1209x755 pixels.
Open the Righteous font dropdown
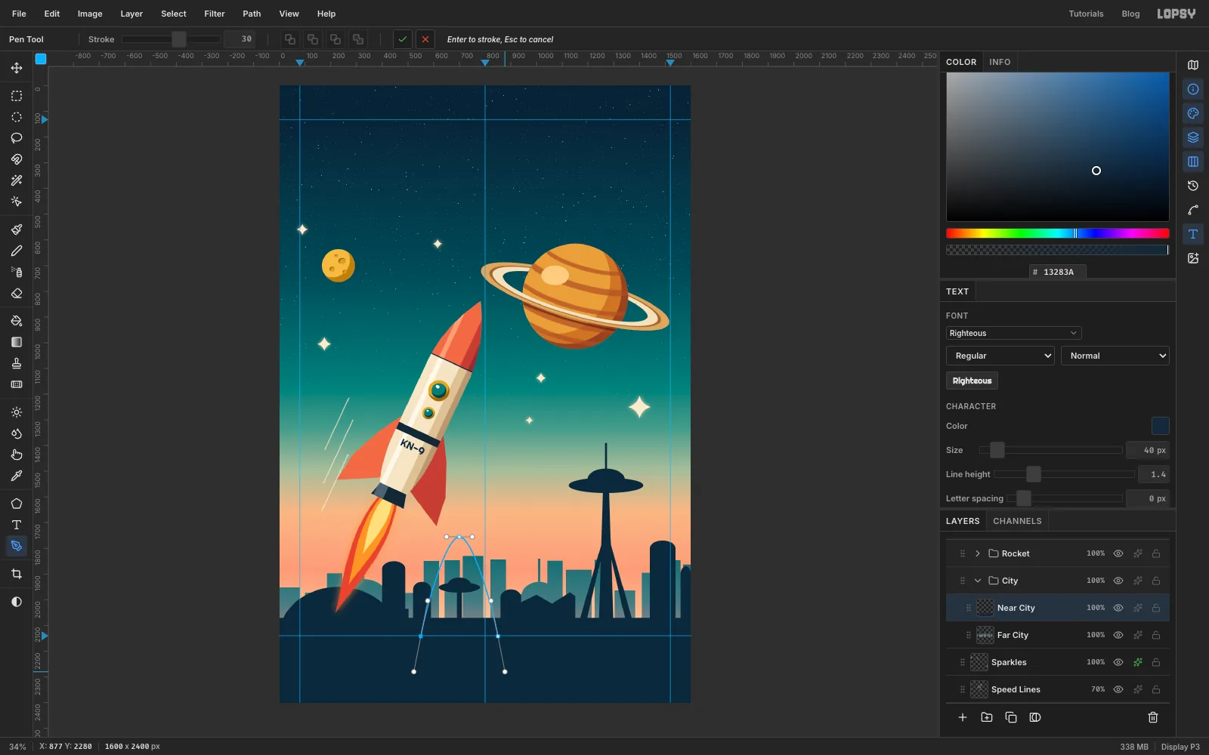tap(1013, 333)
